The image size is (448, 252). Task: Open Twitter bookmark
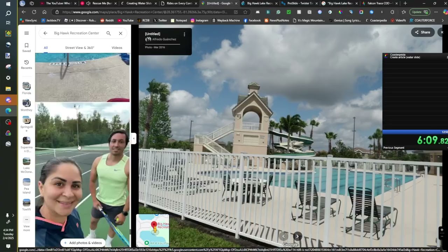pos(160,21)
